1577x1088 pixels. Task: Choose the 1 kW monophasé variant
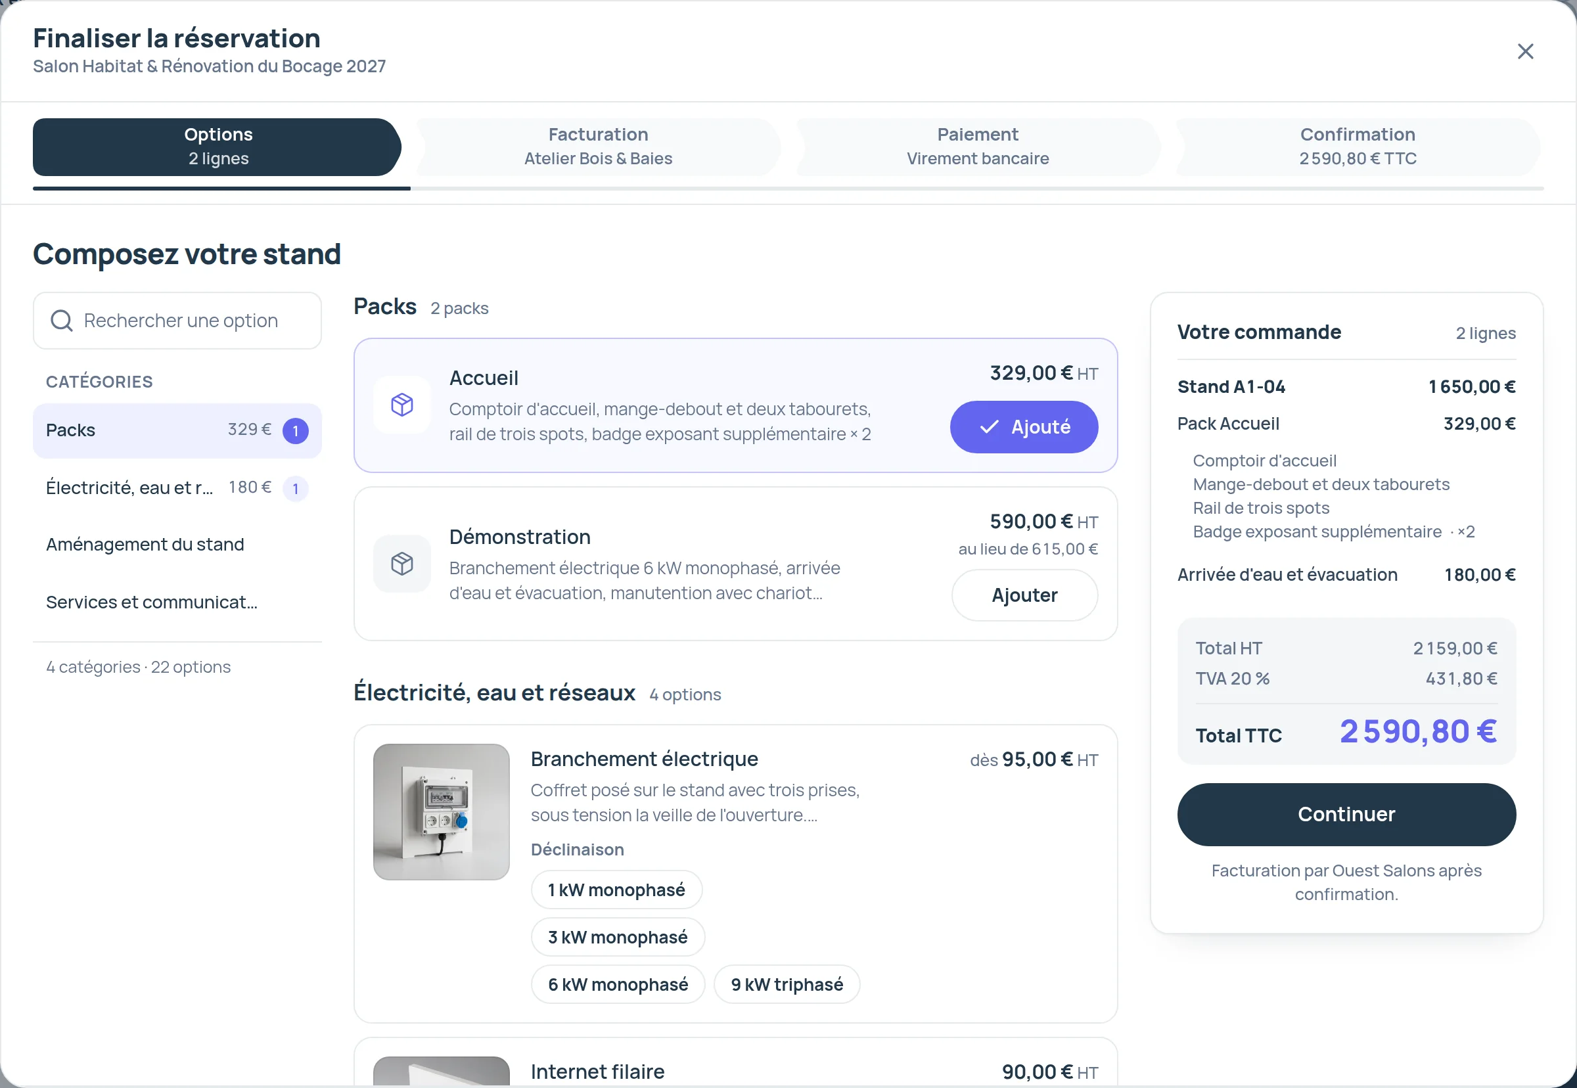(616, 890)
